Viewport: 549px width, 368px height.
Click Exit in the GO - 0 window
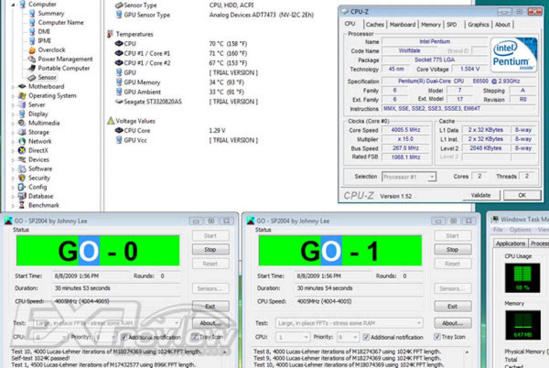point(210,307)
